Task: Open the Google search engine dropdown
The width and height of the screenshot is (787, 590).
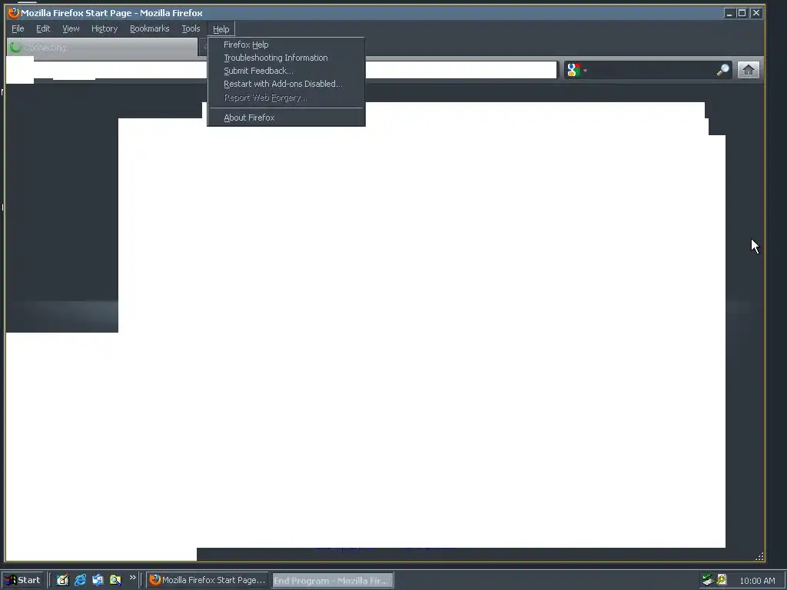Action: (x=576, y=70)
